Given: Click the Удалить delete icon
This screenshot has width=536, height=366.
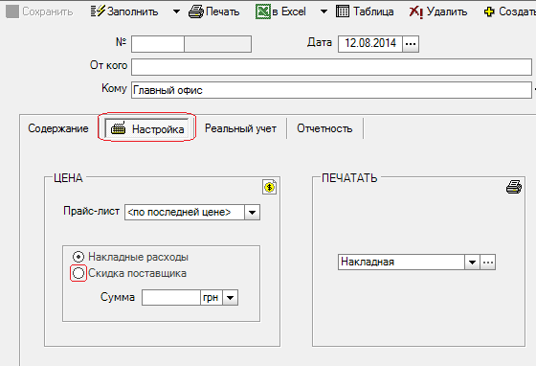Looking at the screenshot, I should point(416,11).
